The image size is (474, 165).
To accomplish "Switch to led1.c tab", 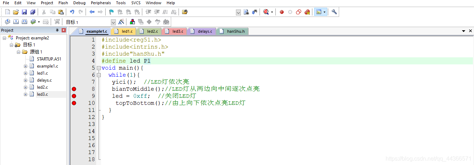I will [124, 31].
